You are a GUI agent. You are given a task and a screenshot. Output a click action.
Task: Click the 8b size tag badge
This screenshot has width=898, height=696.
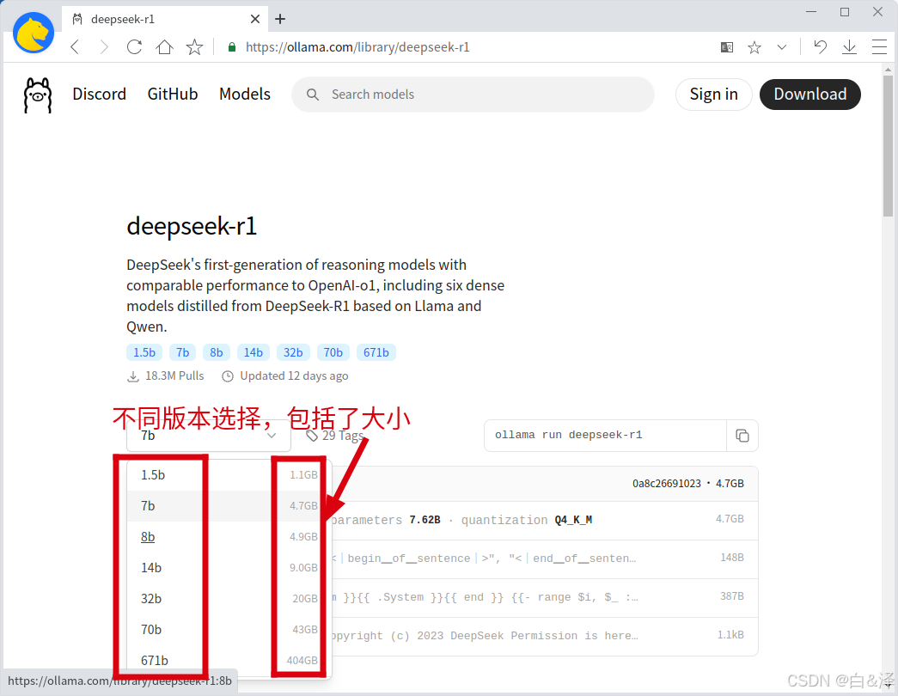coord(217,352)
